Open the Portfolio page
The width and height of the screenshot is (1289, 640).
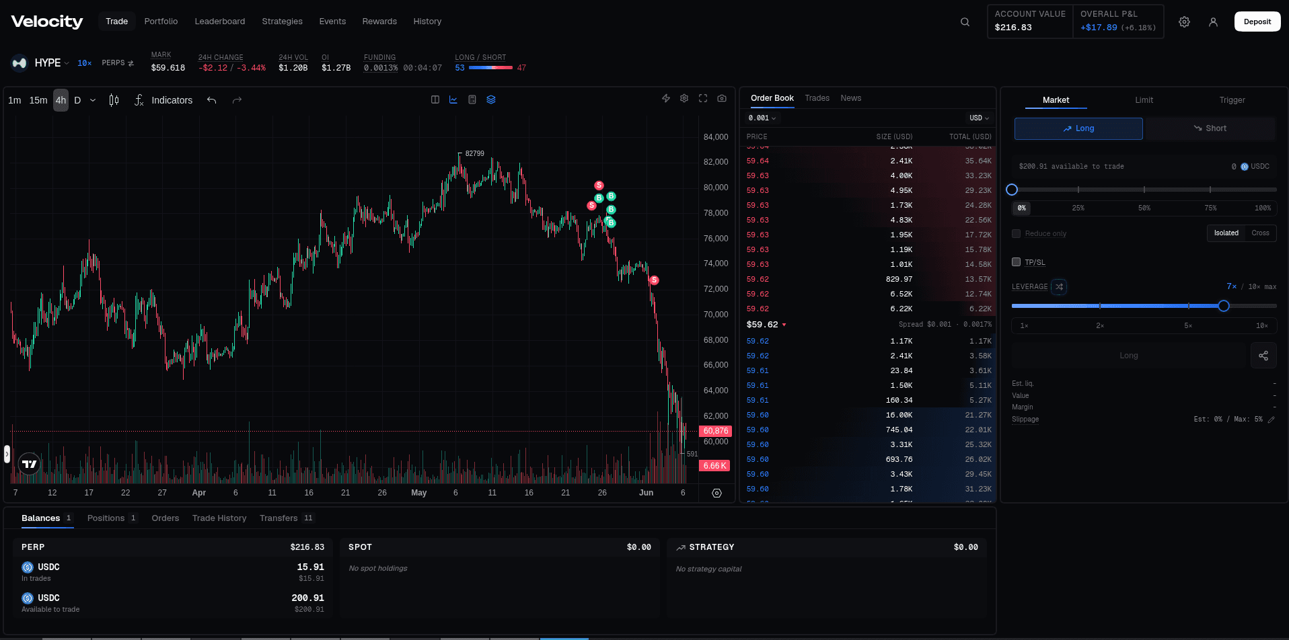pyautogui.click(x=161, y=22)
